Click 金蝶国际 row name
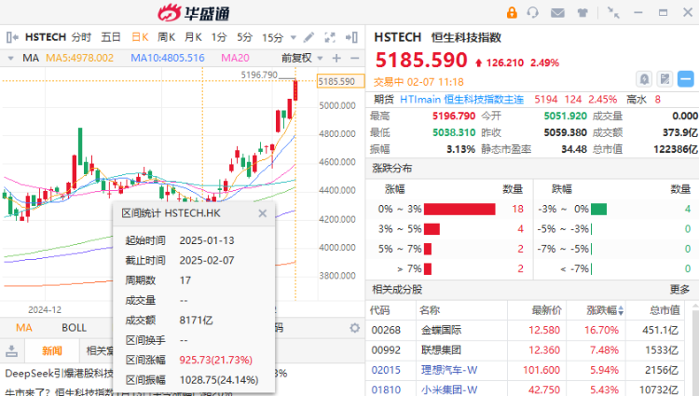The height and width of the screenshot is (396, 699). click(x=442, y=330)
